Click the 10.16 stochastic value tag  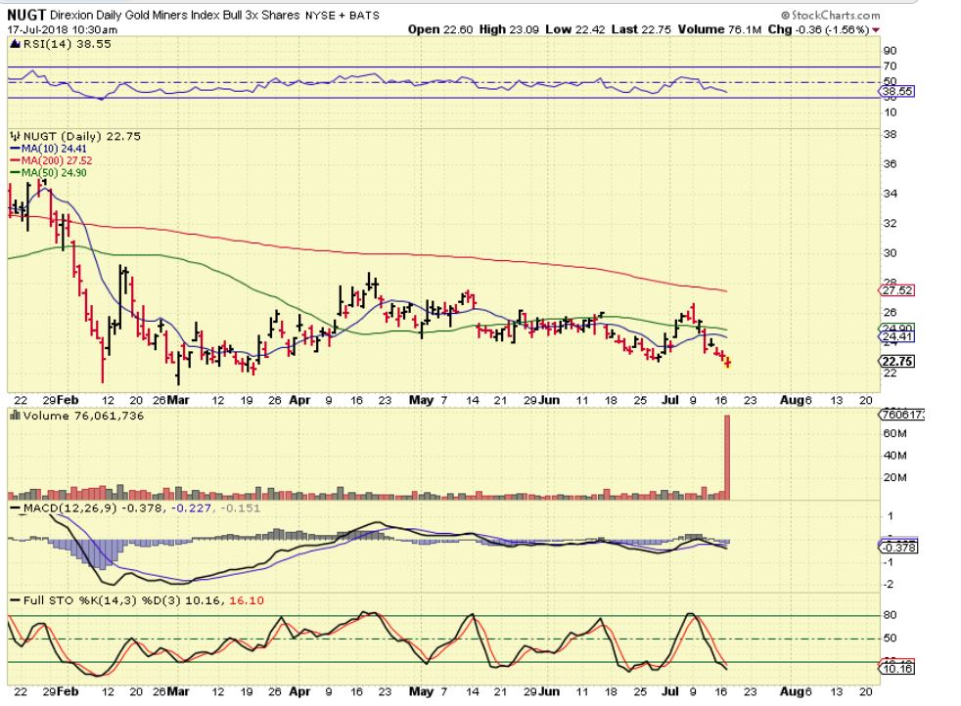point(897,668)
